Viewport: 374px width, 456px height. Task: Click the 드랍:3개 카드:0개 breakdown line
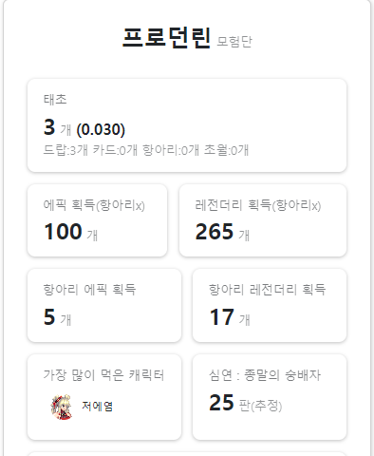[x=146, y=150]
